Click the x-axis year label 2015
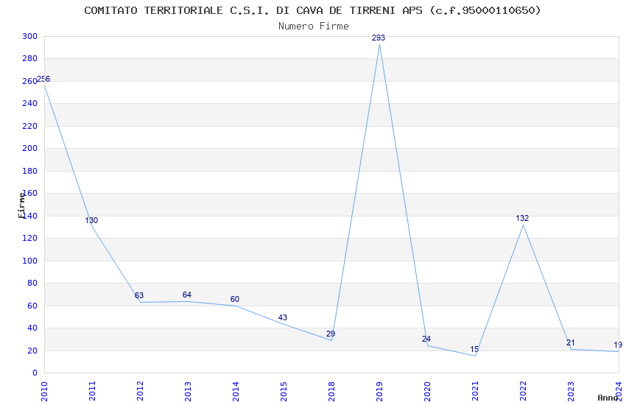 (284, 391)
